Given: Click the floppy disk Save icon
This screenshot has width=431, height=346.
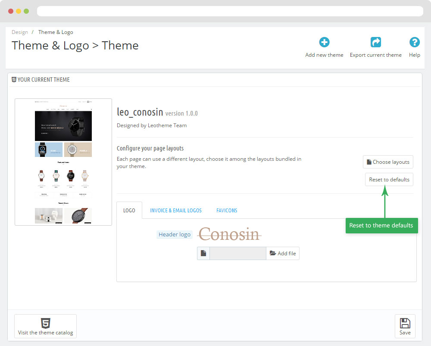Looking at the screenshot, I should point(405,323).
